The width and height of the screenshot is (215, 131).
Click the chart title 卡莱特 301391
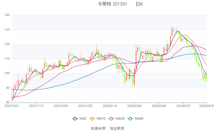click(x=112, y=4)
